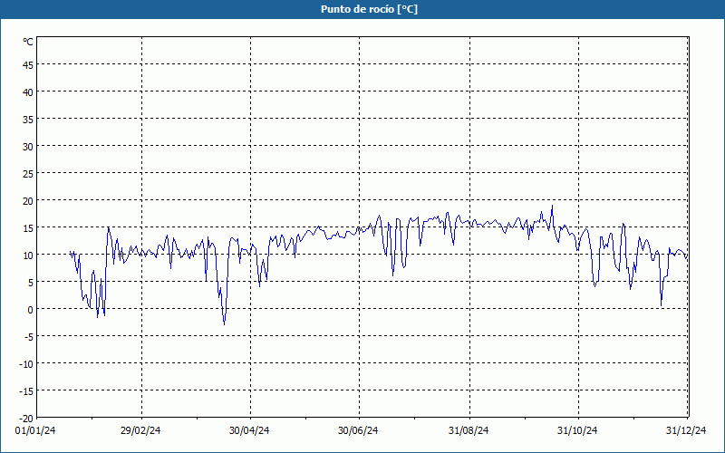Click the x-axis date label '29/02/24'

point(140,431)
